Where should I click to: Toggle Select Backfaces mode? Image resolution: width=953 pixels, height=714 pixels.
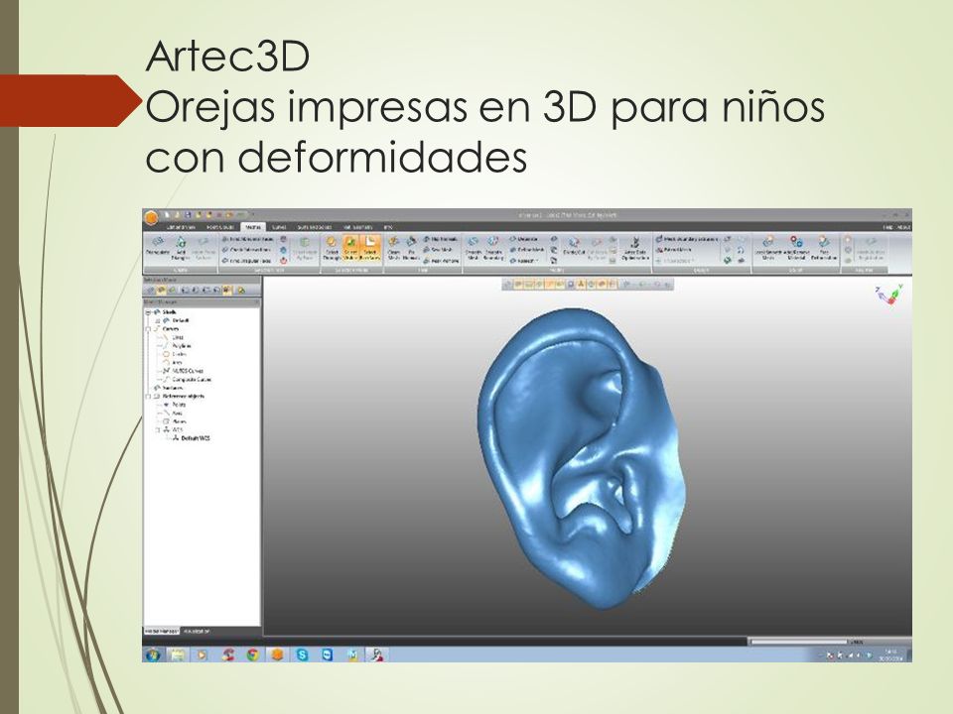pyautogui.click(x=370, y=248)
